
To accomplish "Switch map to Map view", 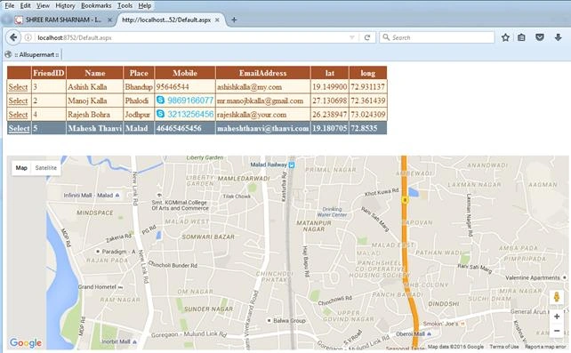I will [x=21, y=168].
